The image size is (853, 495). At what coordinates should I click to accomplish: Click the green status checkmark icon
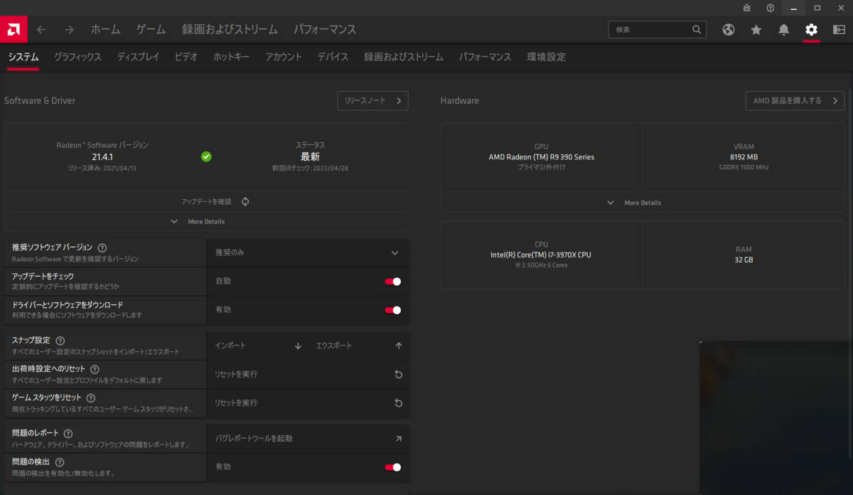click(206, 156)
